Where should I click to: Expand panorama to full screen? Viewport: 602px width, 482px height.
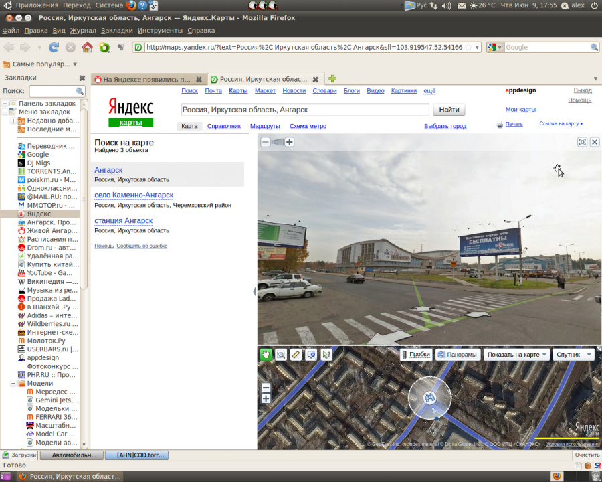click(x=582, y=142)
